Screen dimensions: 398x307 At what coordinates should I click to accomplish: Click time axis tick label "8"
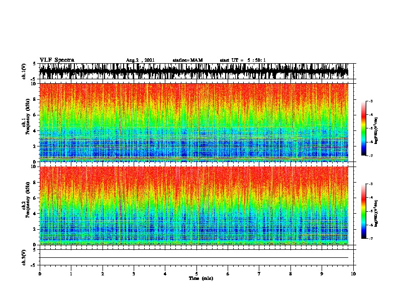pos(290,273)
